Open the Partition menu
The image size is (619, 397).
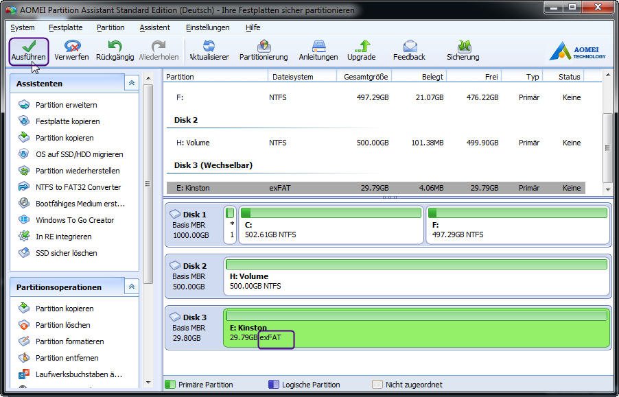pyautogui.click(x=110, y=27)
